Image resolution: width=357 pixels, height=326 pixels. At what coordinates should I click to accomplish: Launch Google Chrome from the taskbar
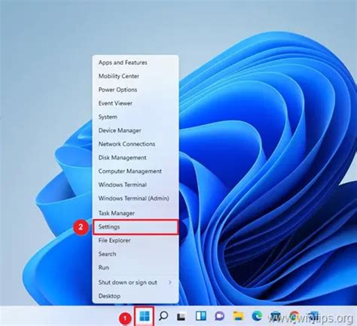pos(294,315)
